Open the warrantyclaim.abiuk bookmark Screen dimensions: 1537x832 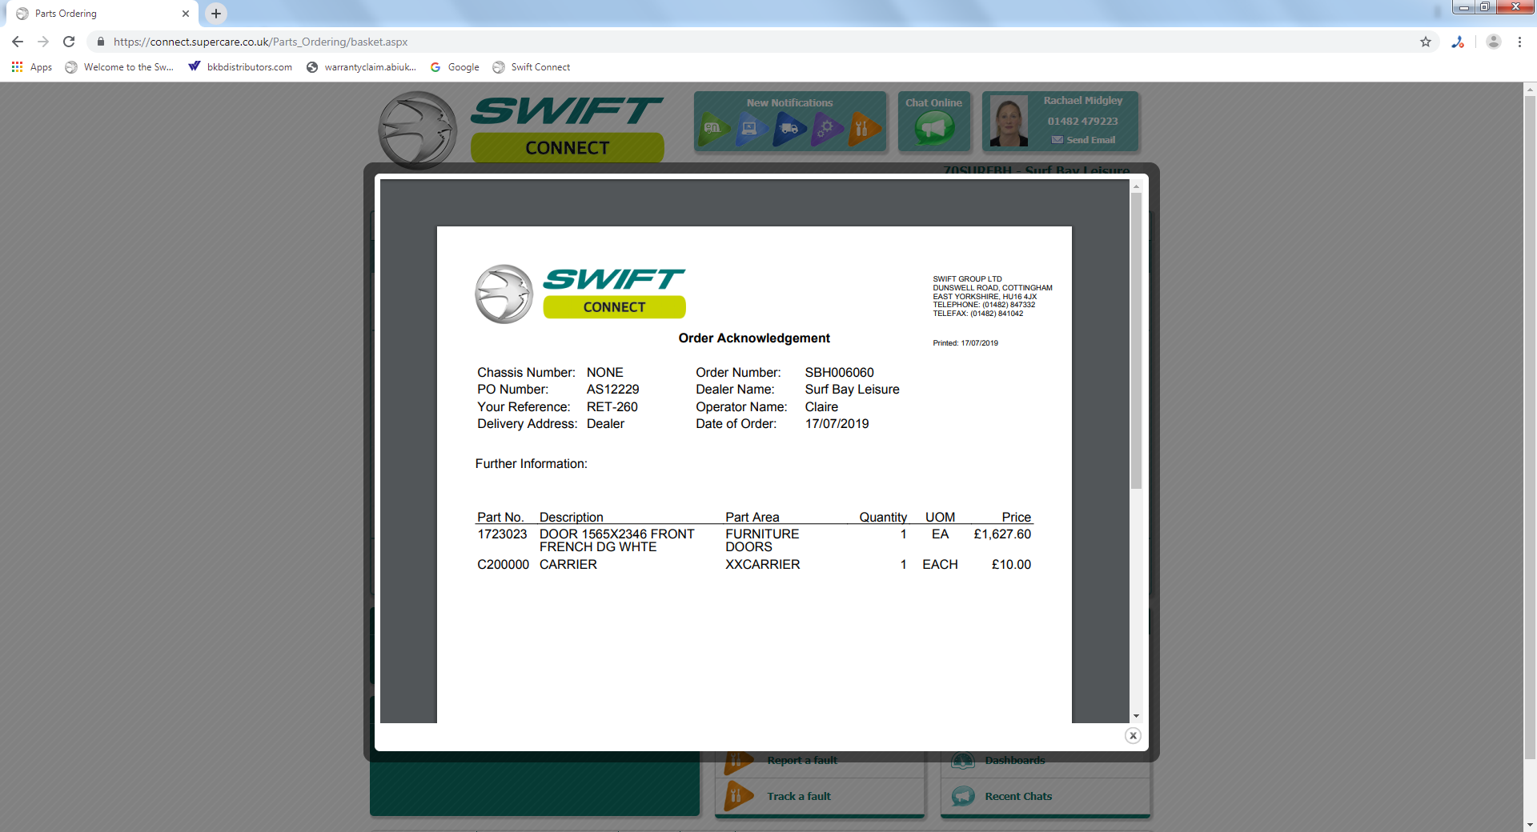tap(361, 67)
